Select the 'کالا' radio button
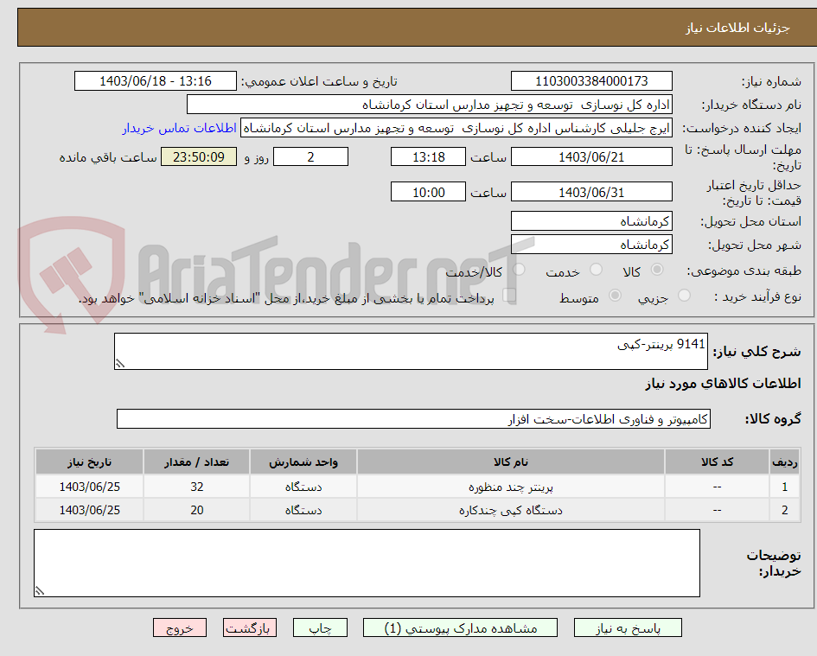 tap(657, 270)
